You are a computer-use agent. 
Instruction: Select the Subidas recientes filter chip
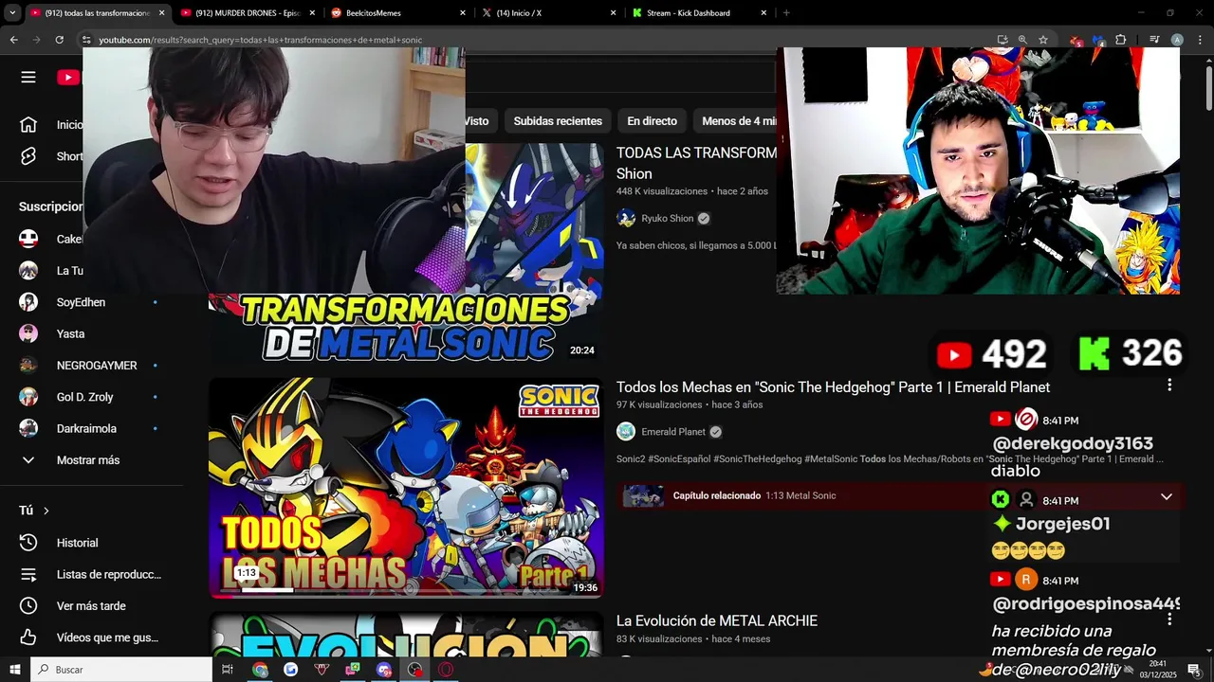(558, 121)
